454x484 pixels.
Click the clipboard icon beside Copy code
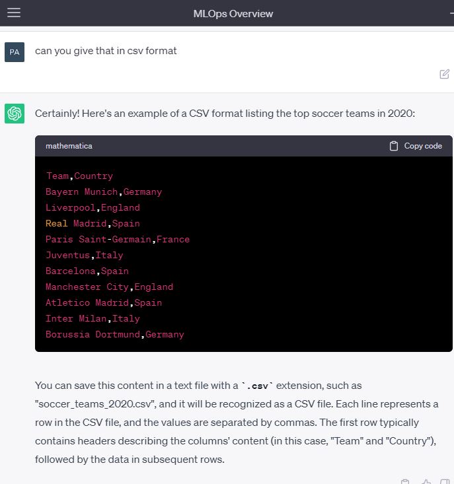point(393,146)
